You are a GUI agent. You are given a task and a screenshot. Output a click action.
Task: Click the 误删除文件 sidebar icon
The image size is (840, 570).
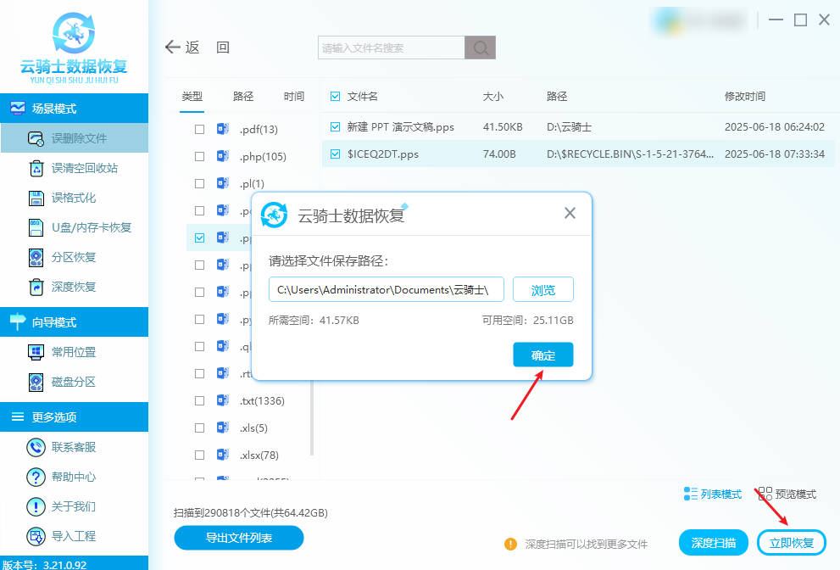36,138
